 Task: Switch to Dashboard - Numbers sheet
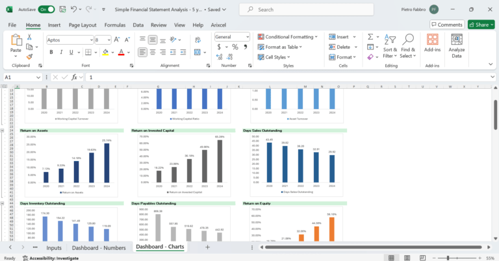tap(97, 247)
